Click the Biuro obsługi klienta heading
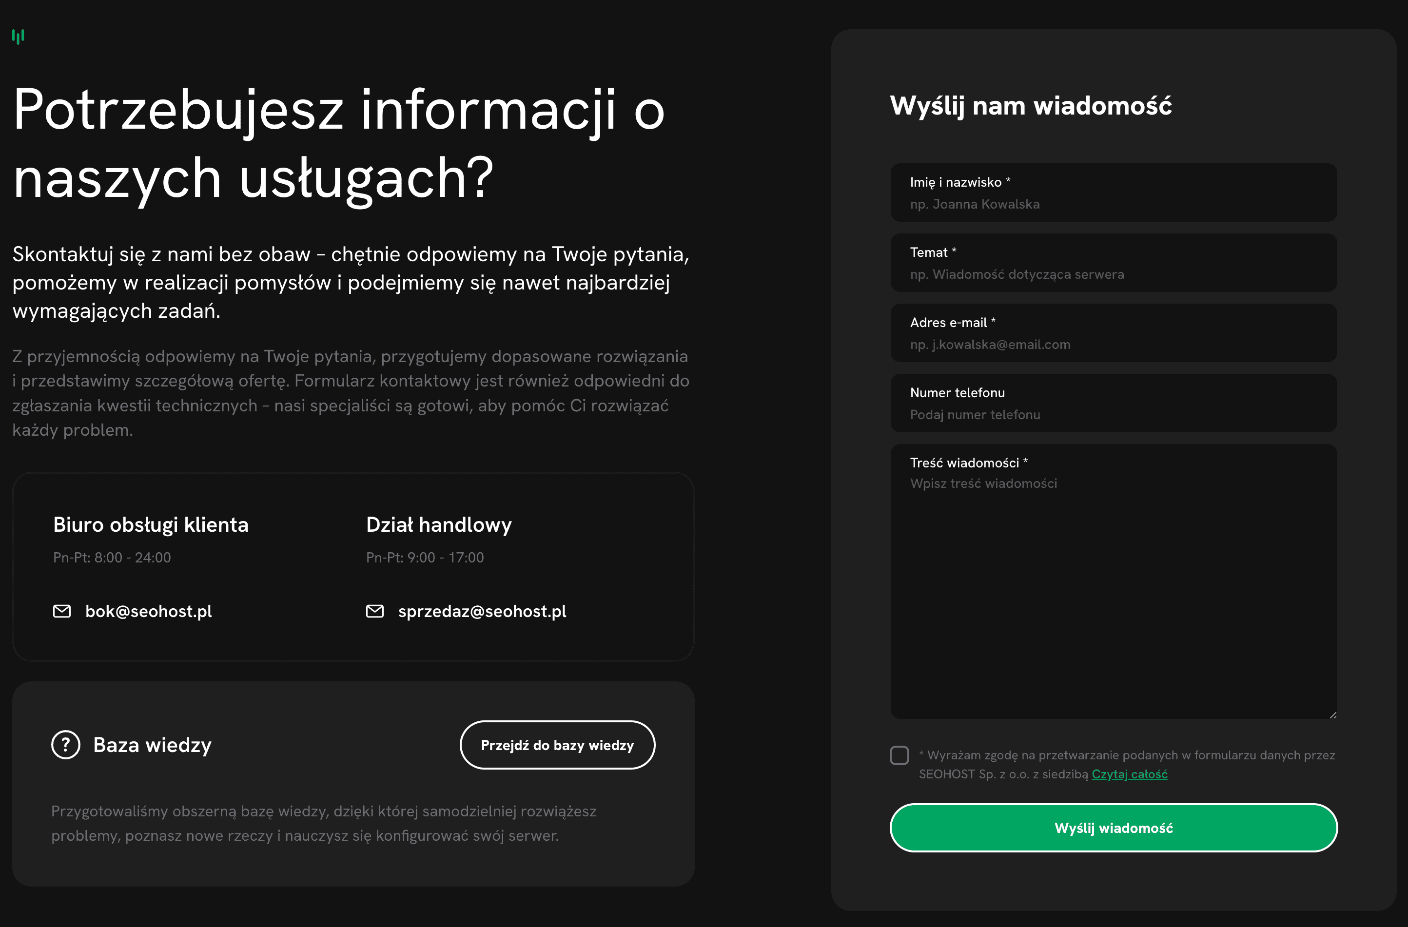The height and width of the screenshot is (927, 1408). [150, 525]
